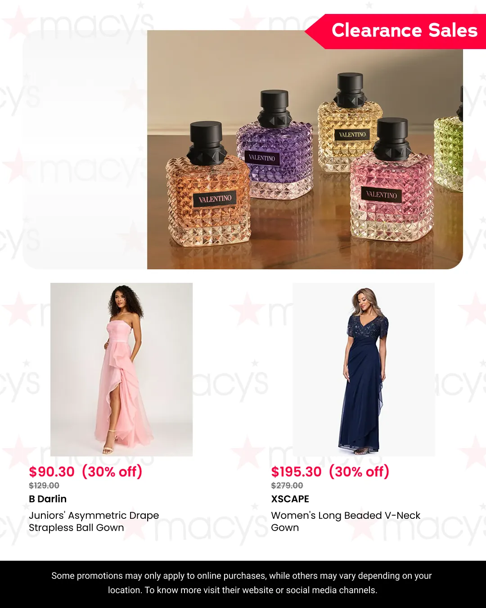Open the pink strapless ball gown photo
Image resolution: width=486 pixels, height=608 pixels.
tap(121, 369)
